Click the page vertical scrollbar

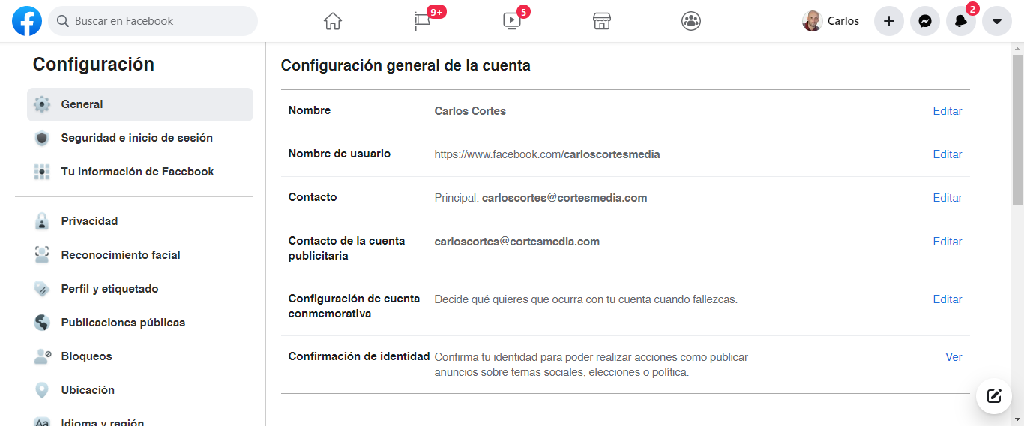tap(1017, 130)
